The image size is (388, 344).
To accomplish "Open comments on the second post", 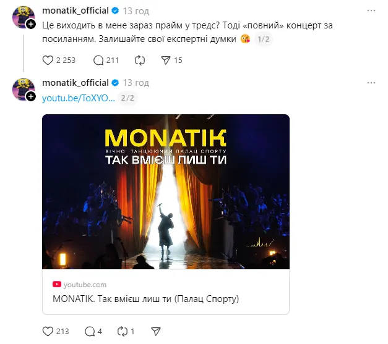I will (x=89, y=331).
